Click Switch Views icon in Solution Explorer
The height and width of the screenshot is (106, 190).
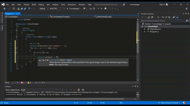152,17
